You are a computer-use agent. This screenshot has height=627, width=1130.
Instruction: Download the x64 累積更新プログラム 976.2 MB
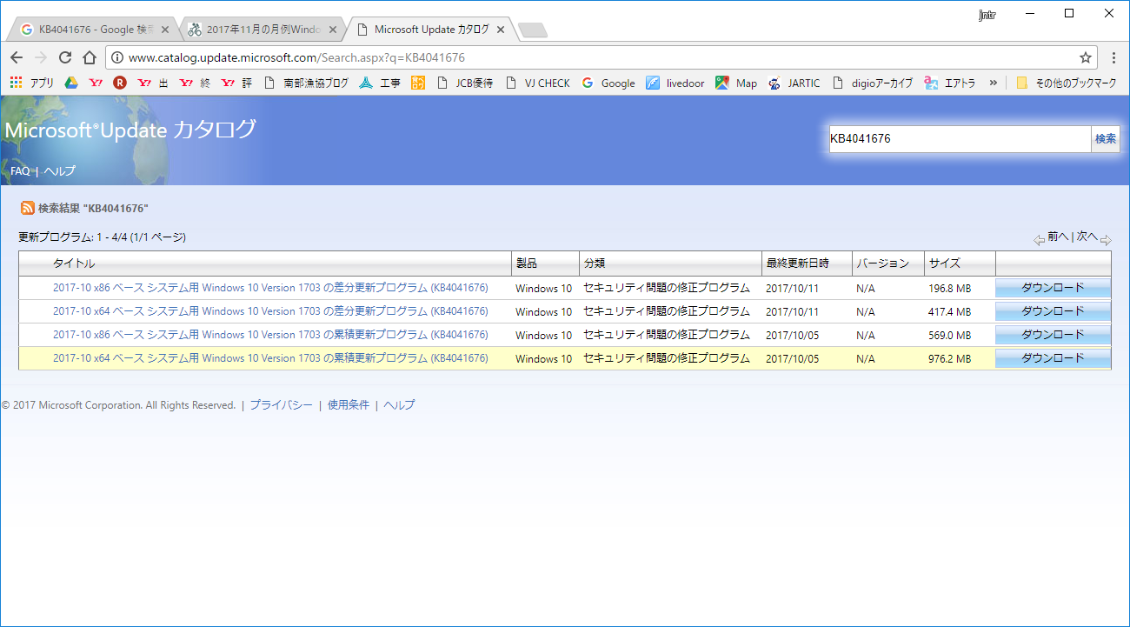tap(1053, 358)
